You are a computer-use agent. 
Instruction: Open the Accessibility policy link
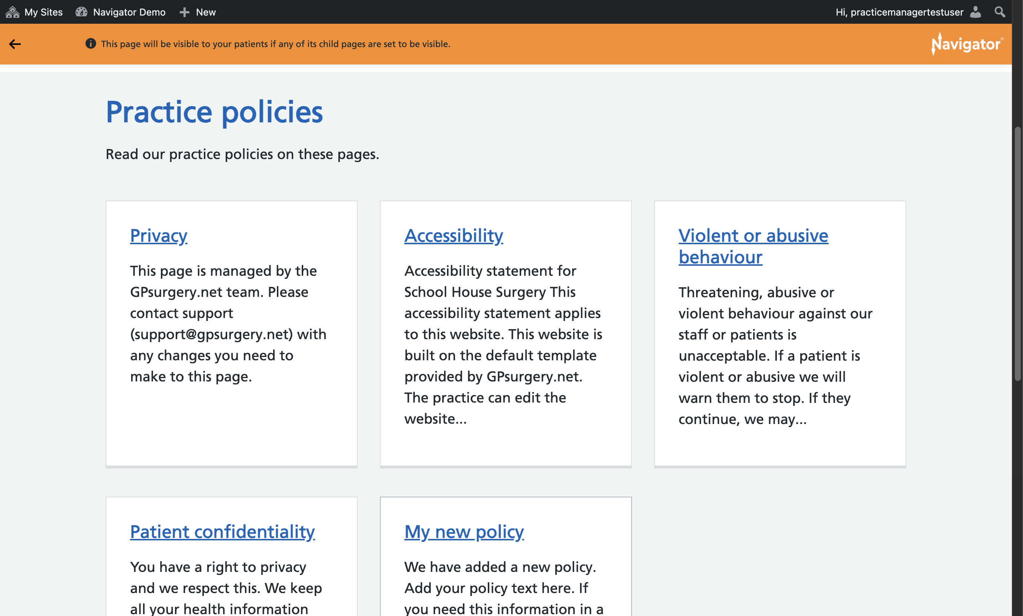[454, 235]
